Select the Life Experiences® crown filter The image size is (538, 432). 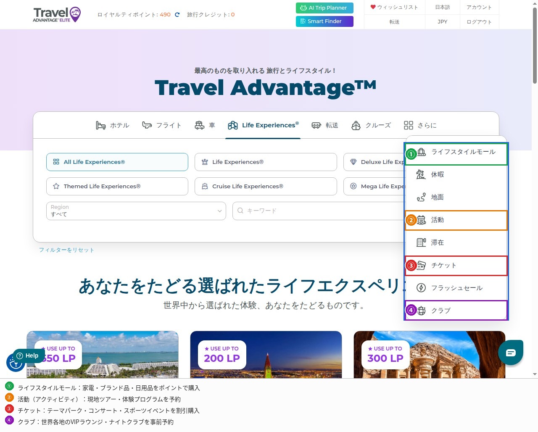266,162
